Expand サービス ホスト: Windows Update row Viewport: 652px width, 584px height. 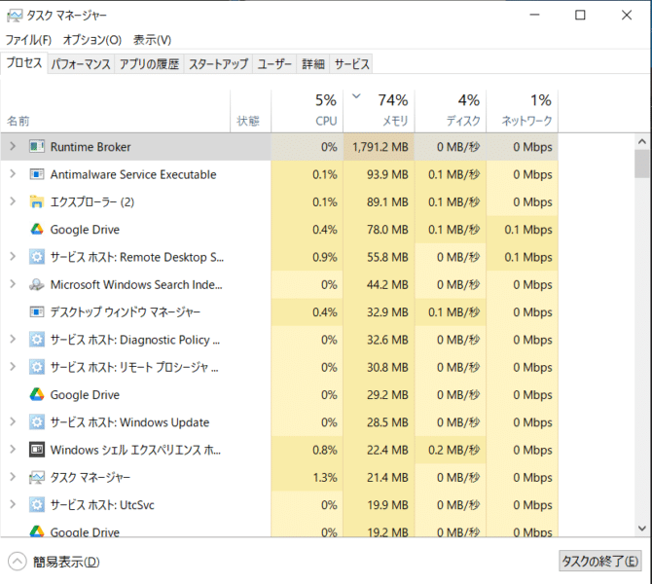point(13,421)
